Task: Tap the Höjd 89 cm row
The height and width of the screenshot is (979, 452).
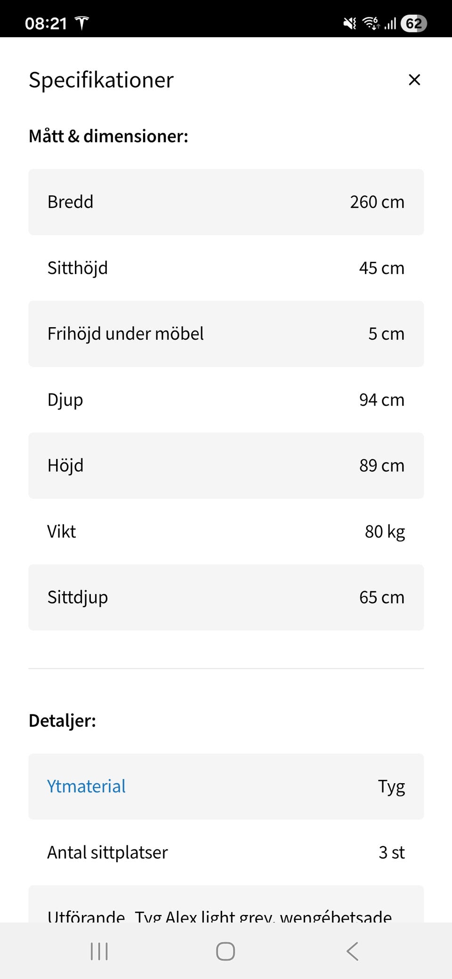Action: 226,465
